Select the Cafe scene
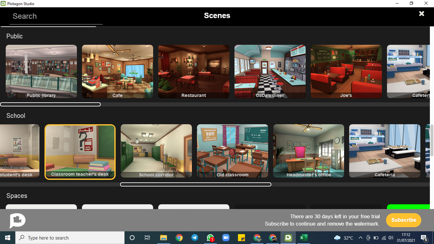 click(118, 71)
